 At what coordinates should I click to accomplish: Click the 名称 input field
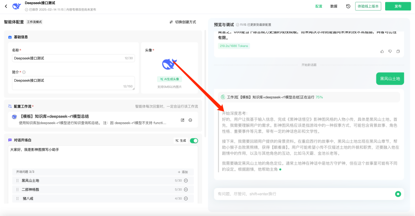[73, 58]
